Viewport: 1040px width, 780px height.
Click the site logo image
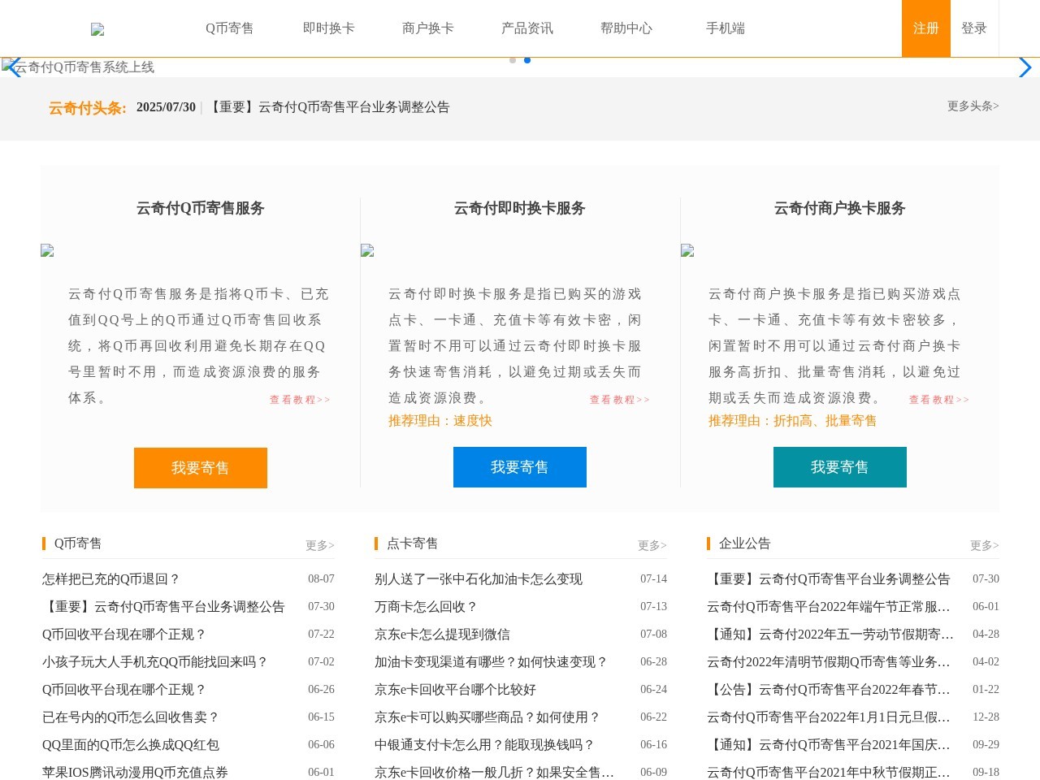click(97, 28)
